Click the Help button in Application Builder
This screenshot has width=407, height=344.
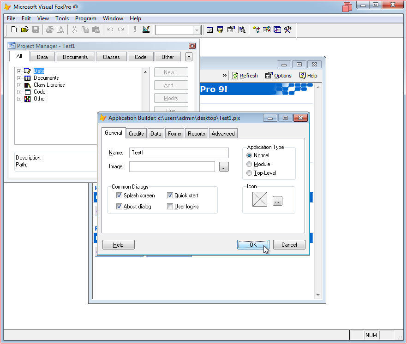coord(118,245)
